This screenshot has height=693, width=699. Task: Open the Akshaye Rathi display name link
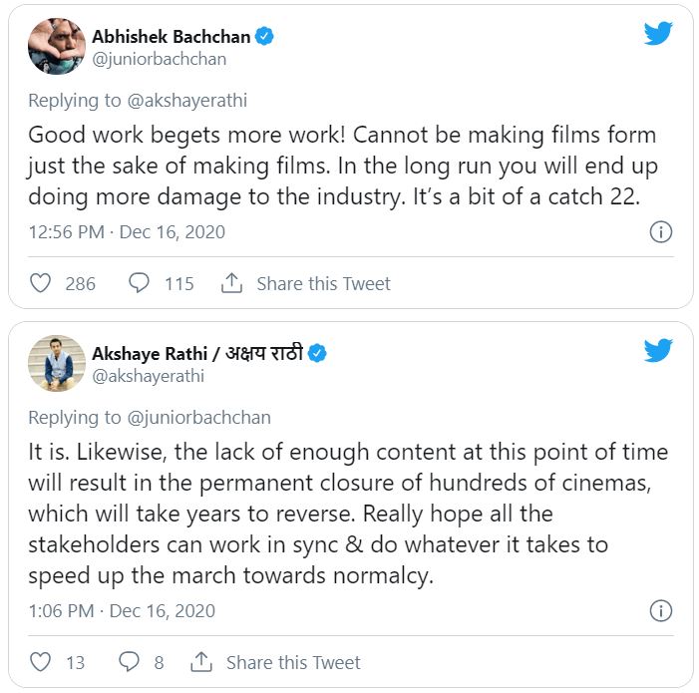tap(197, 353)
